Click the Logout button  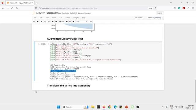pos(160,13)
